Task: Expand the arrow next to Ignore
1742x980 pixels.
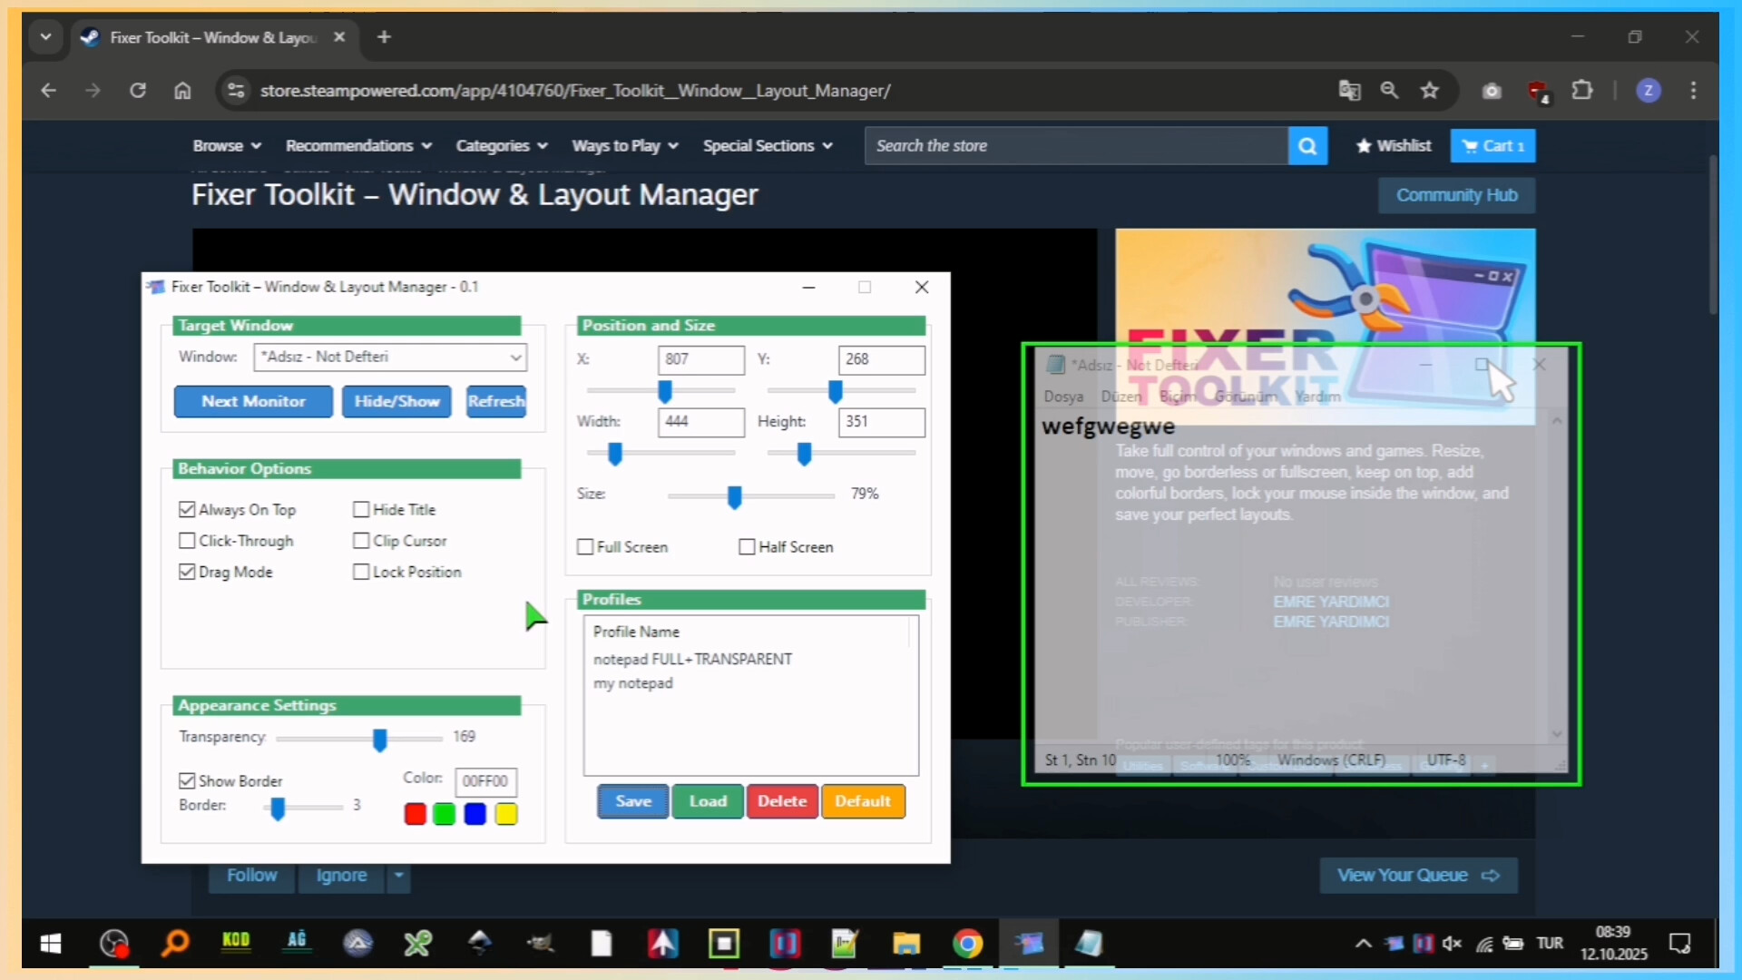Action: tap(398, 876)
